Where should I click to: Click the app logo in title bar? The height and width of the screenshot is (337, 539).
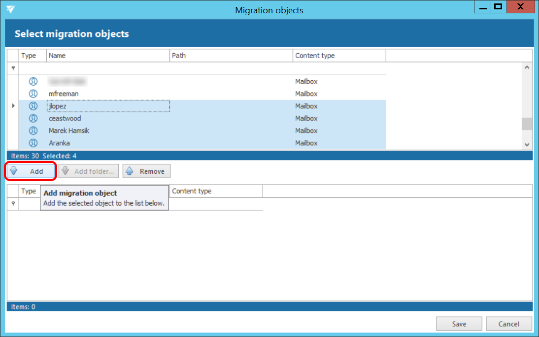[x=11, y=9]
